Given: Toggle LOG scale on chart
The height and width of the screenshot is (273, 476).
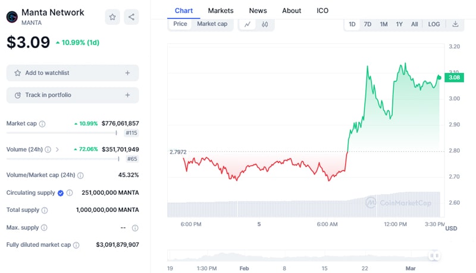Looking at the screenshot, I should (434, 24).
